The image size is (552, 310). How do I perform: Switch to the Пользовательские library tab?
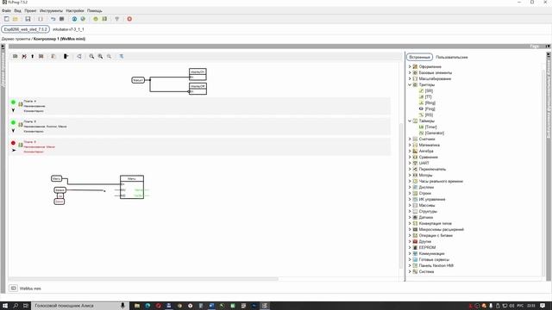pos(452,58)
